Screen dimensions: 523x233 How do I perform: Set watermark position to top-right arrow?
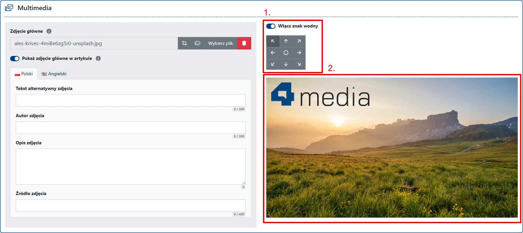(299, 41)
